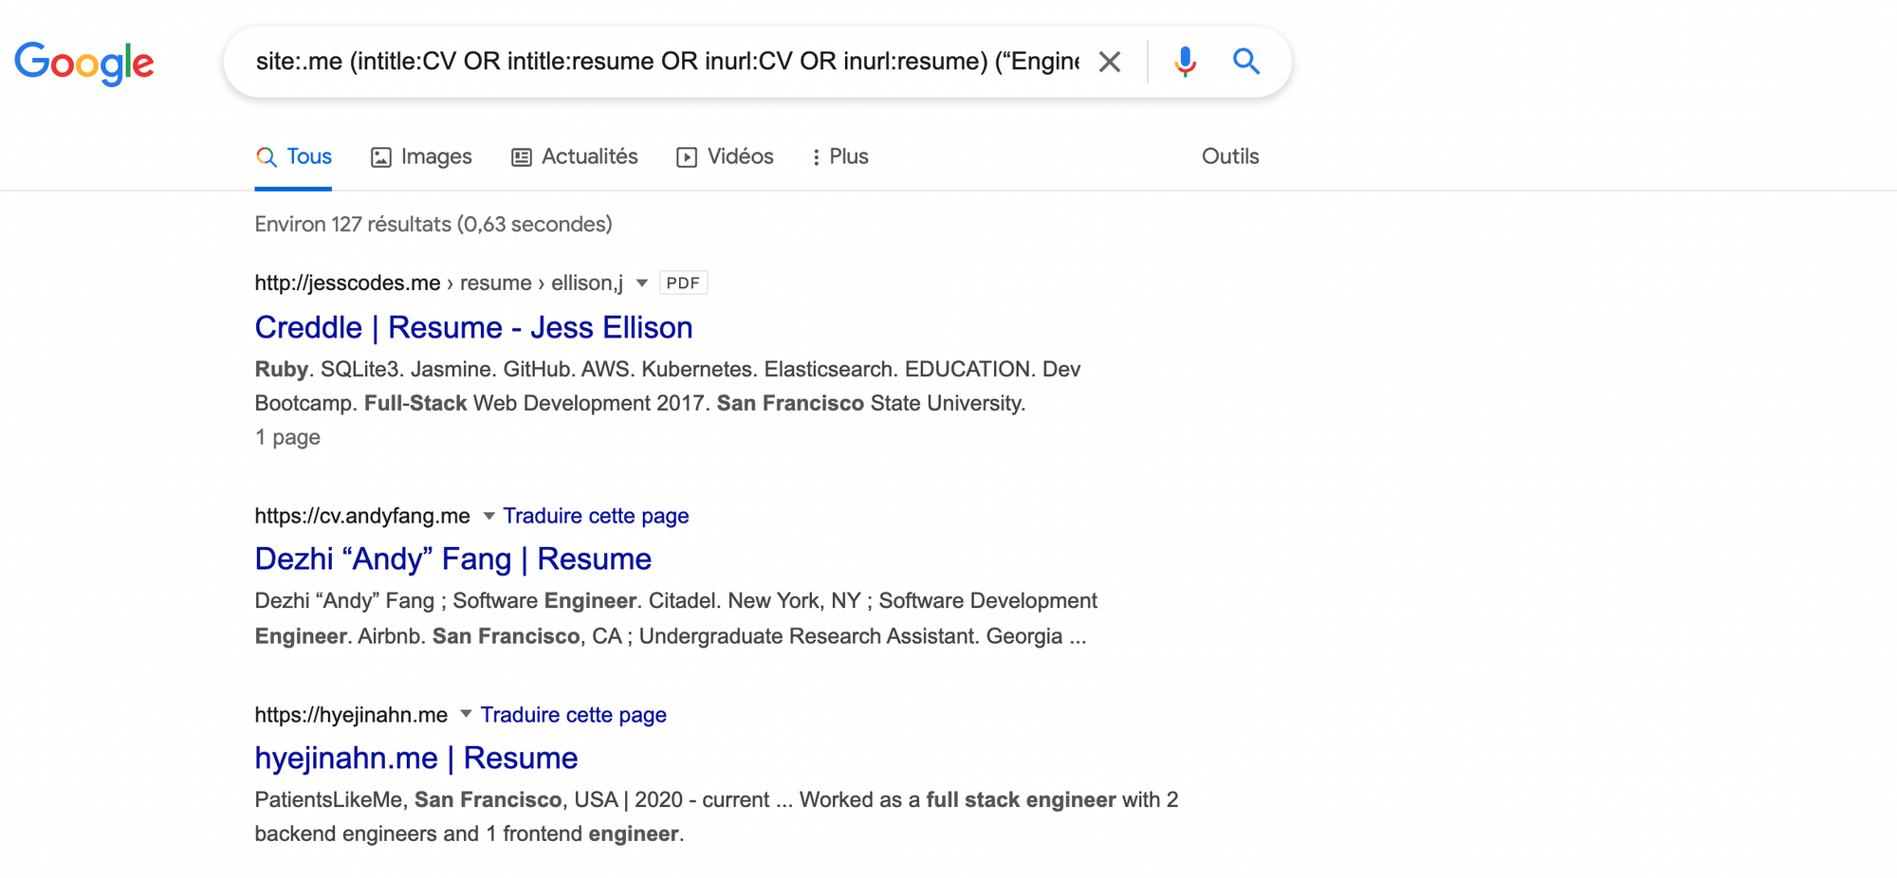The image size is (1897, 878).
Task: Open Dezhi "Andy" Fang Resume result
Action: [x=452, y=559]
